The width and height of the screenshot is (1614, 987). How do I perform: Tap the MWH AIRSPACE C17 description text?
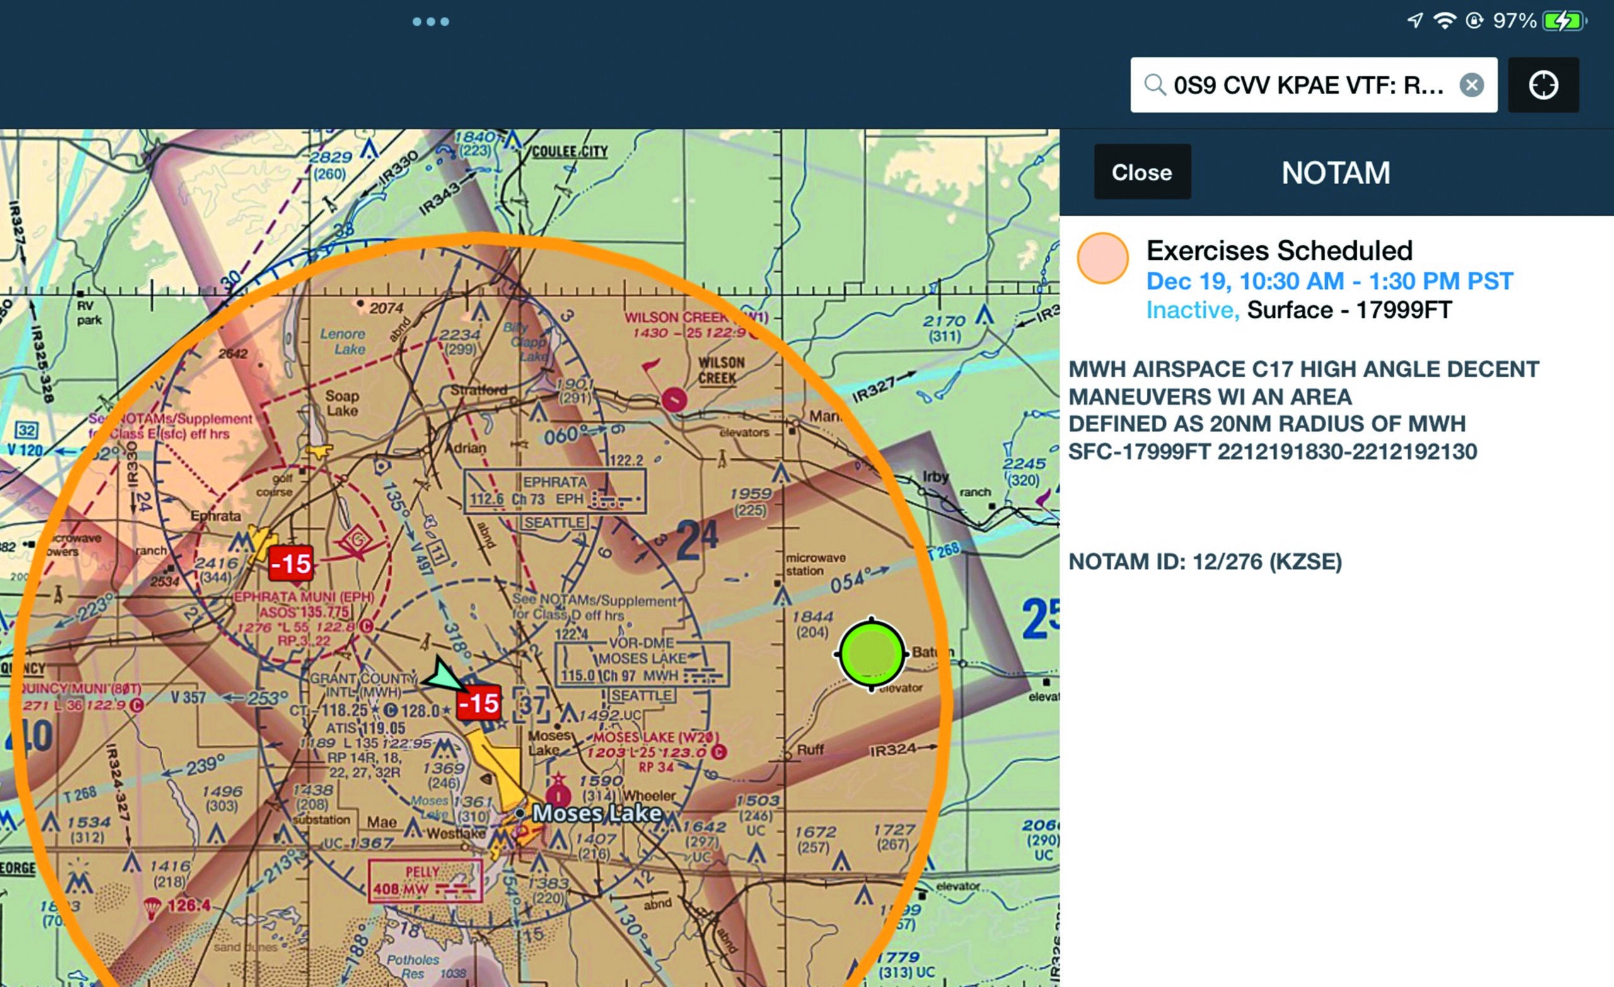[1304, 411]
